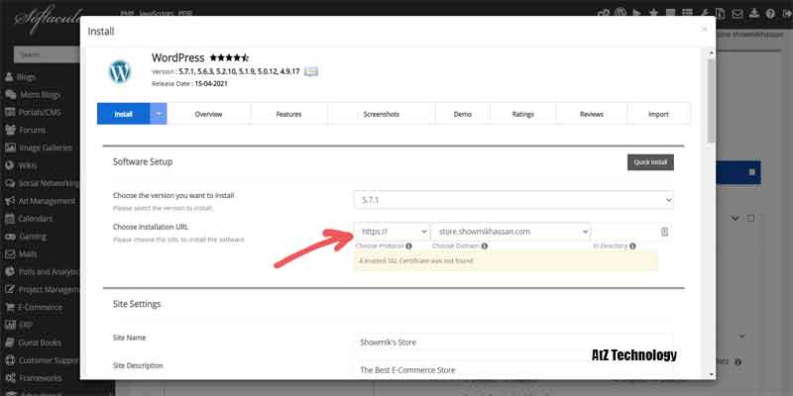
Task: Select the Install tab
Action: [123, 114]
